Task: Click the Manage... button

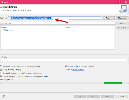Action: 122,18
